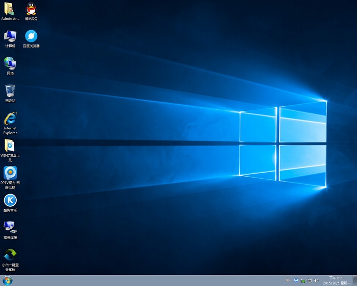Open the Windows Start menu orb
Image resolution: width=357 pixels, height=286 pixels.
point(7,280)
